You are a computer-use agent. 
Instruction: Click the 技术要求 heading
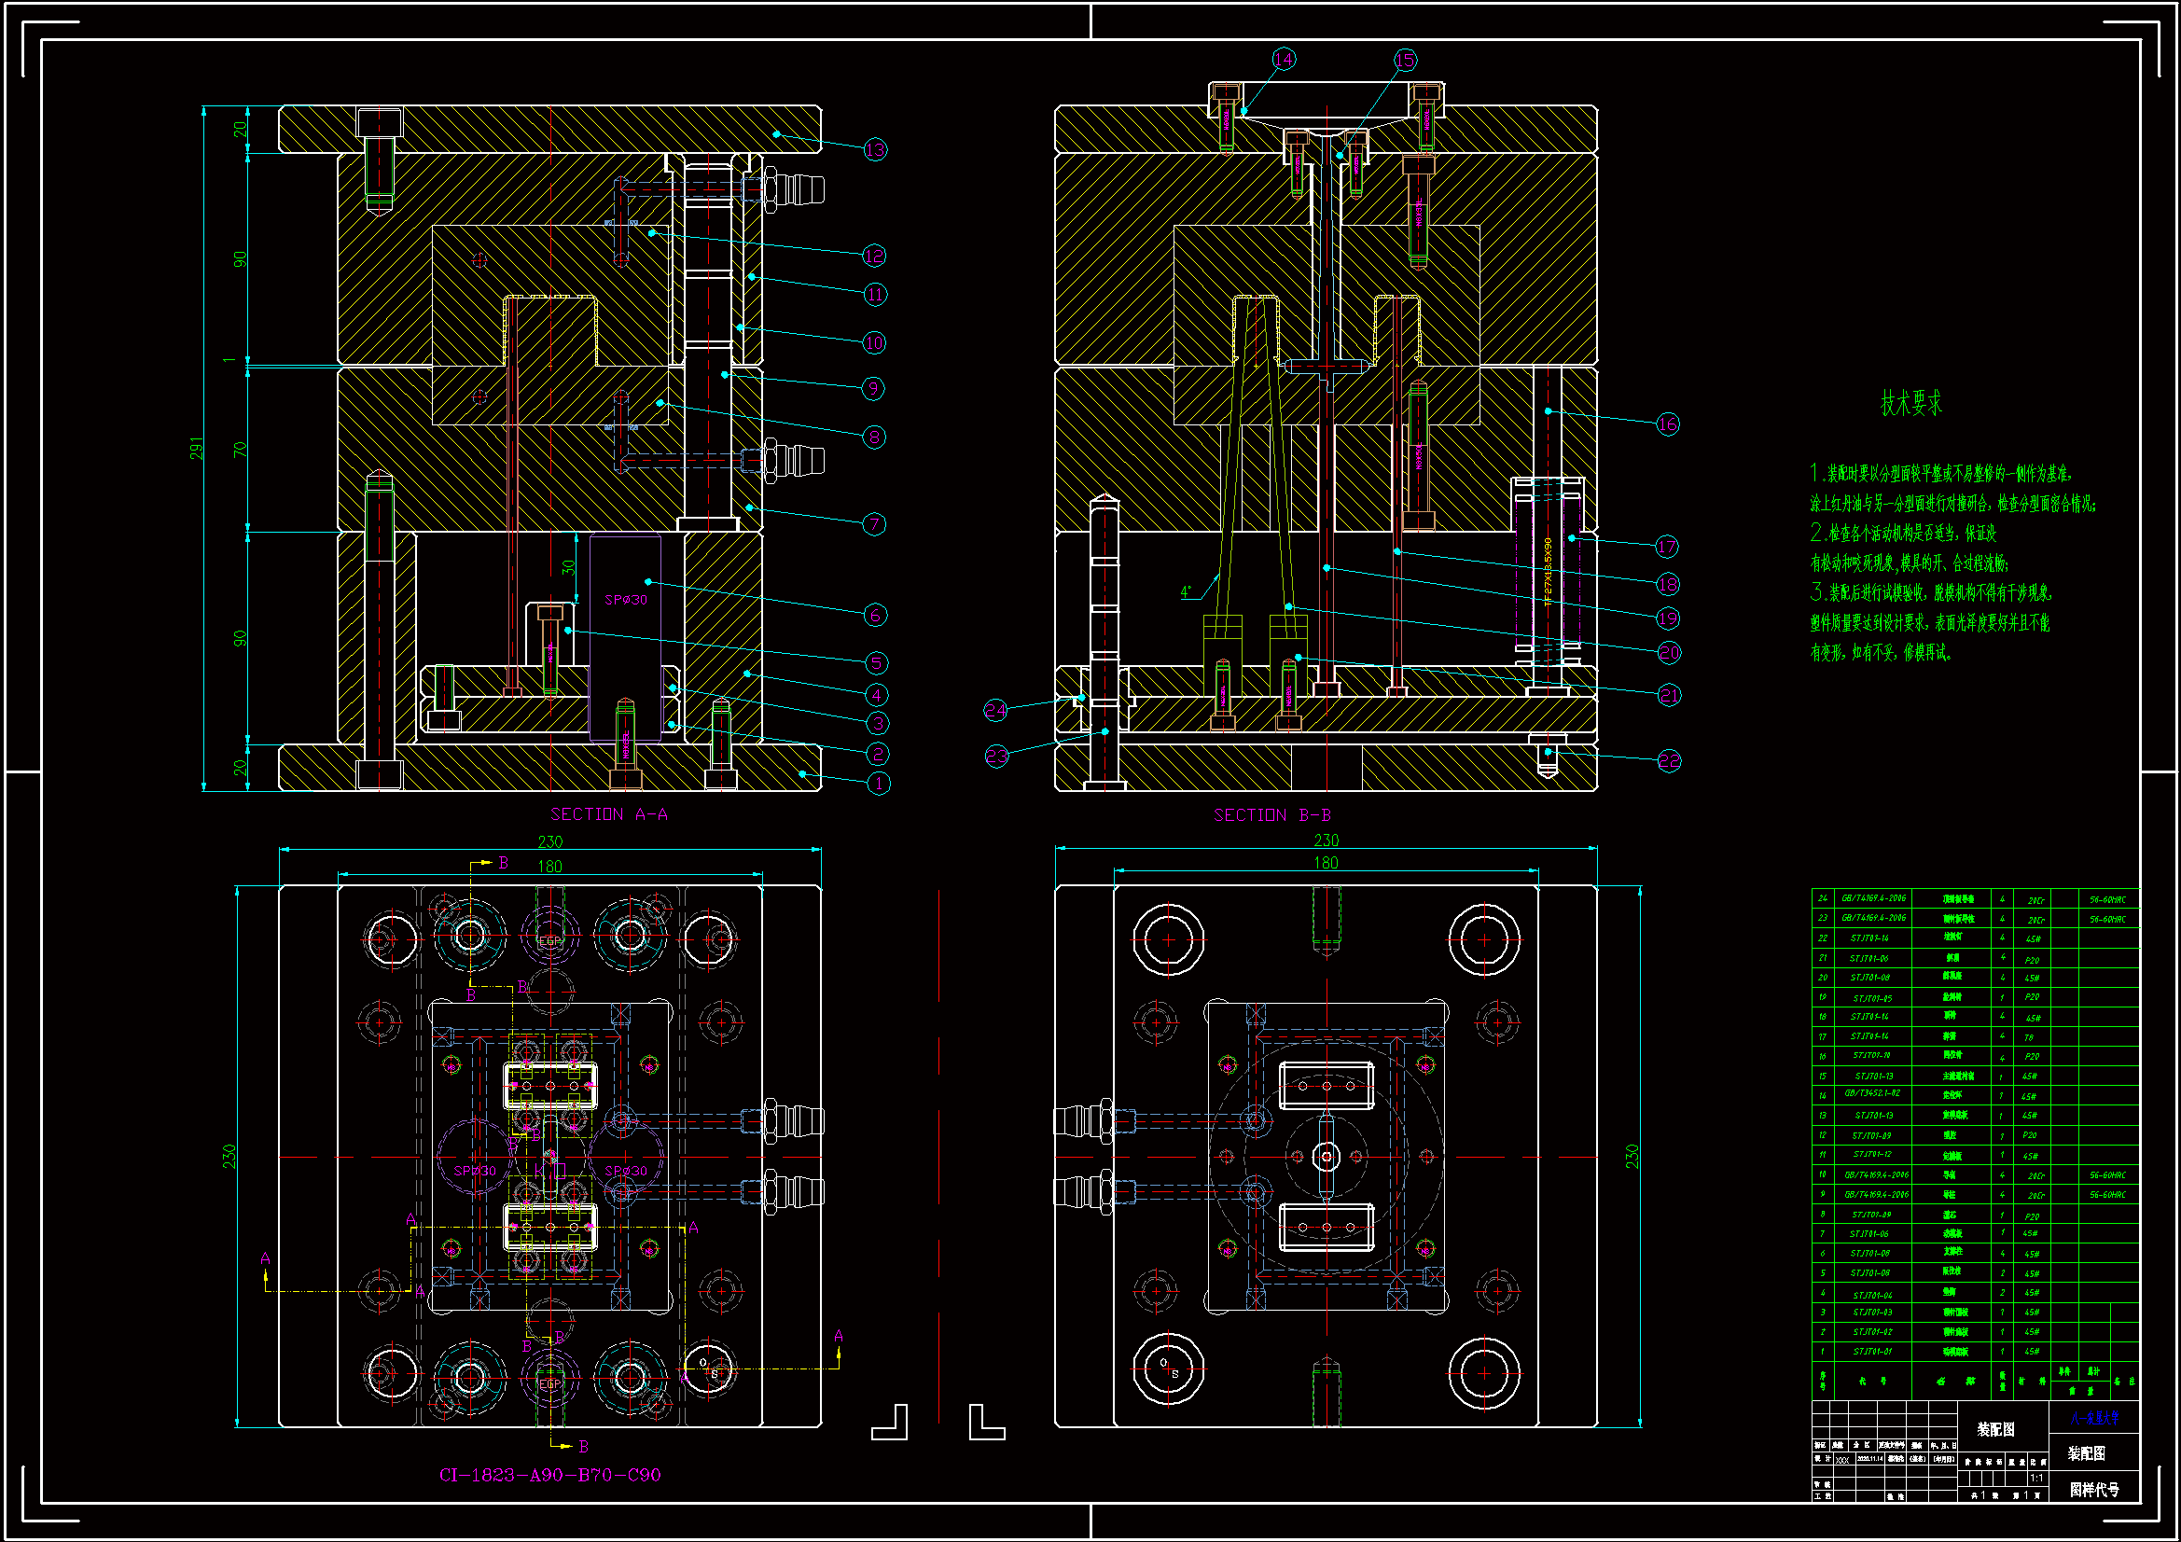1911,404
